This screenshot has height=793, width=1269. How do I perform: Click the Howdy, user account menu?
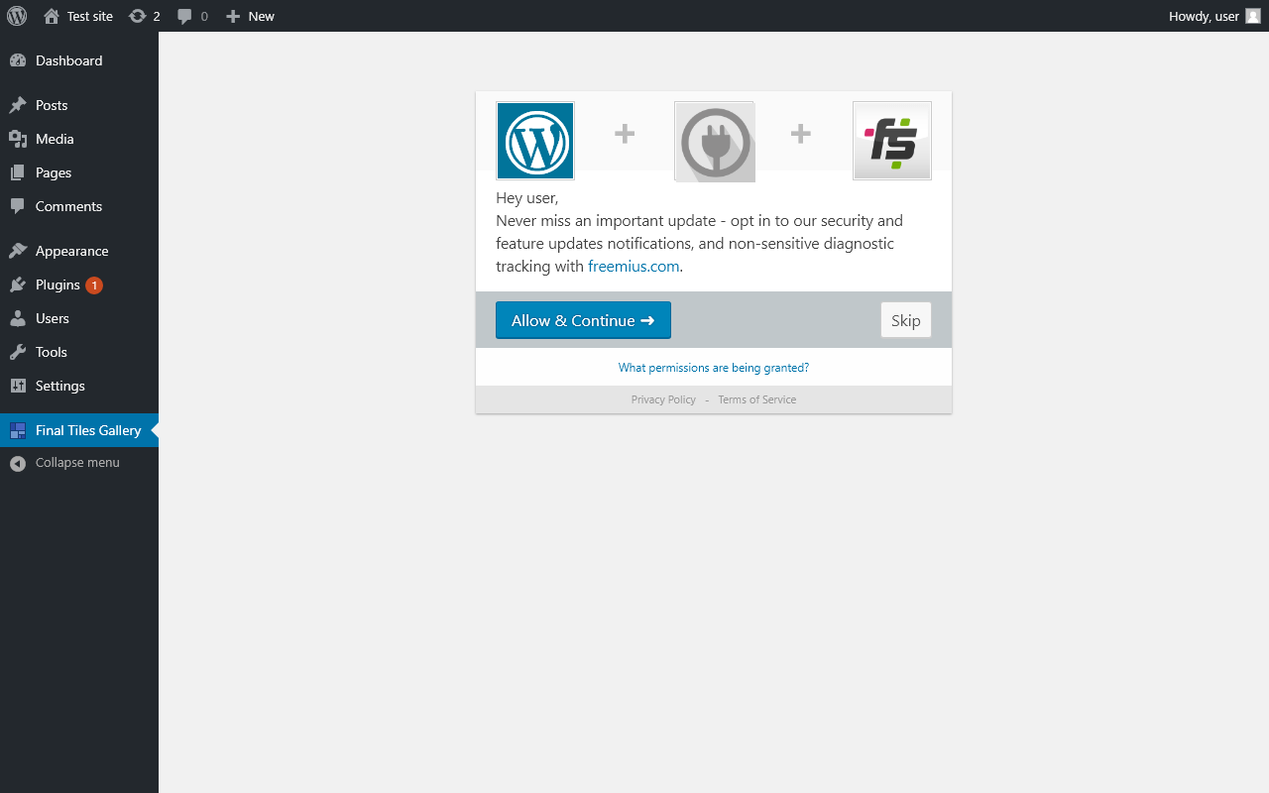point(1214,16)
